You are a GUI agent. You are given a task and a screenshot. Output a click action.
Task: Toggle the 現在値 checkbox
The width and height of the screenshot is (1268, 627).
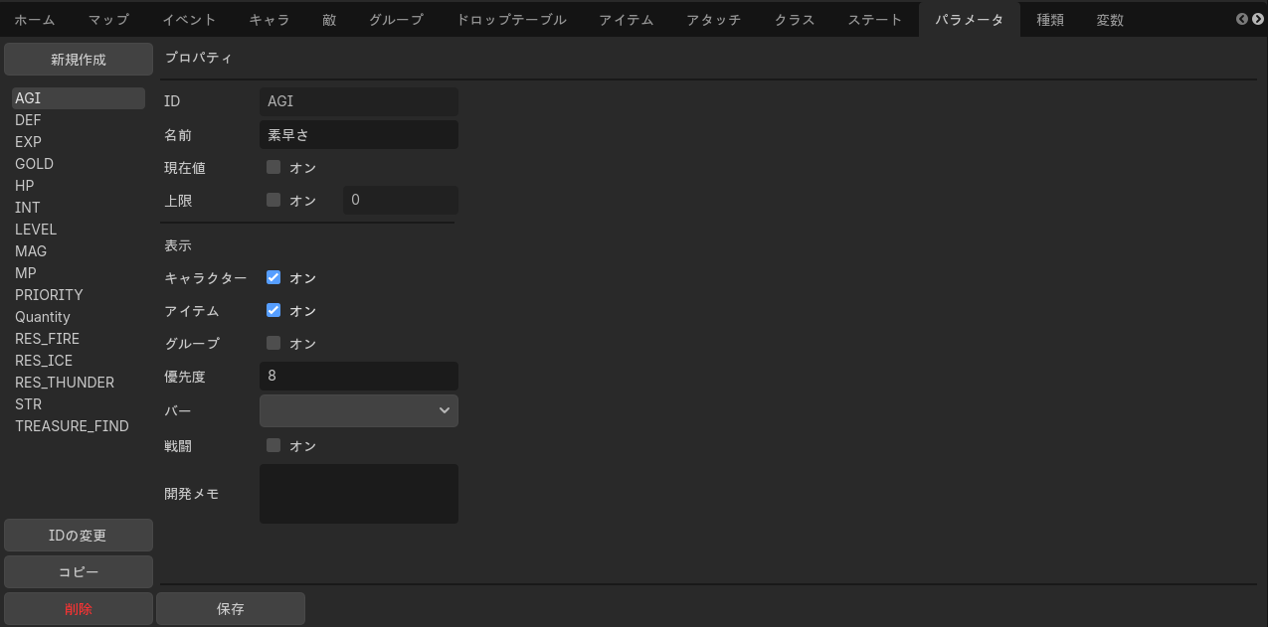(273, 167)
